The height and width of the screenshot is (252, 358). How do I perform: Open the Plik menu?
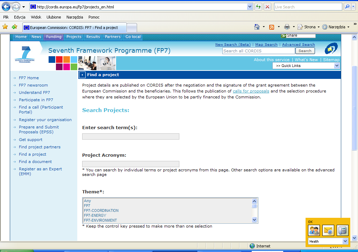[6, 17]
